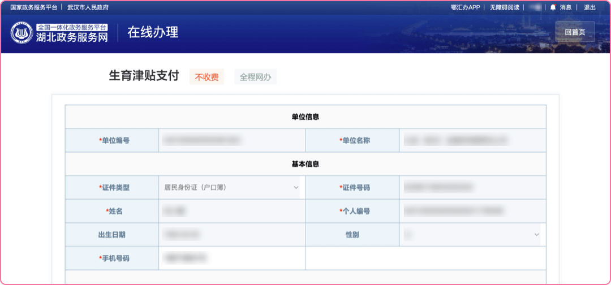Click the 全程网办 tag
The height and width of the screenshot is (285, 611).
click(255, 77)
